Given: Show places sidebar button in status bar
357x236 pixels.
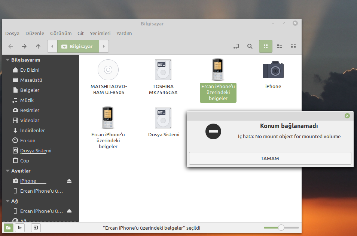Looking at the screenshot, I should click(x=9, y=227).
